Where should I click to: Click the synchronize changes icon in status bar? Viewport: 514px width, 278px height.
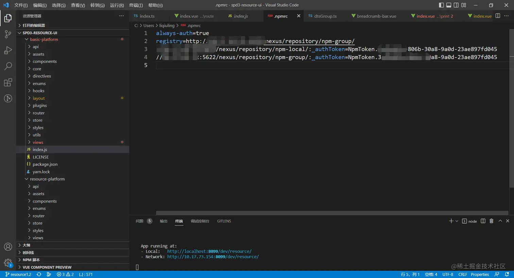[39, 274]
